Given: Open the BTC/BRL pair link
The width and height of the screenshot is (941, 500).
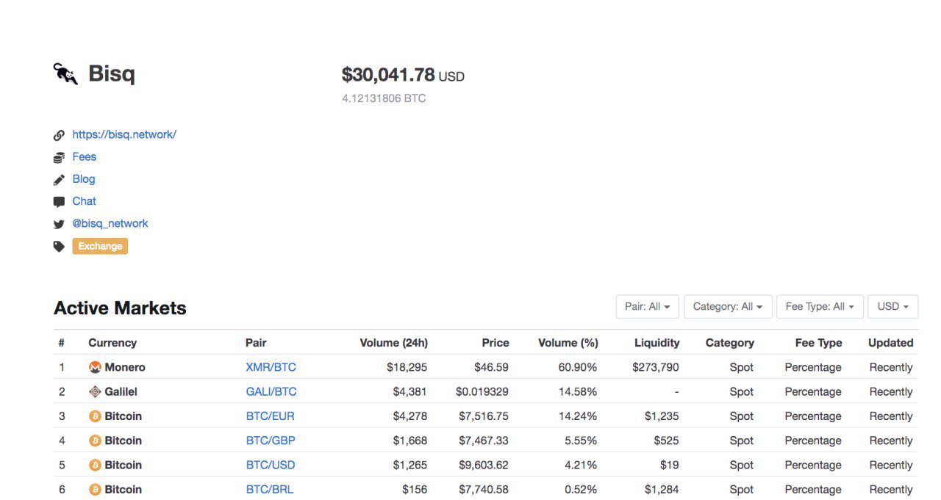Looking at the screenshot, I should 270,490.
